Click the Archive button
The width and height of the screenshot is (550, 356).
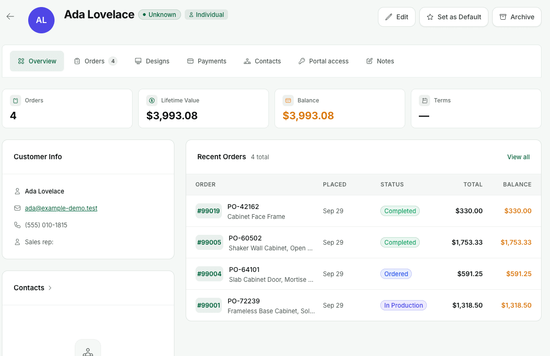(517, 17)
